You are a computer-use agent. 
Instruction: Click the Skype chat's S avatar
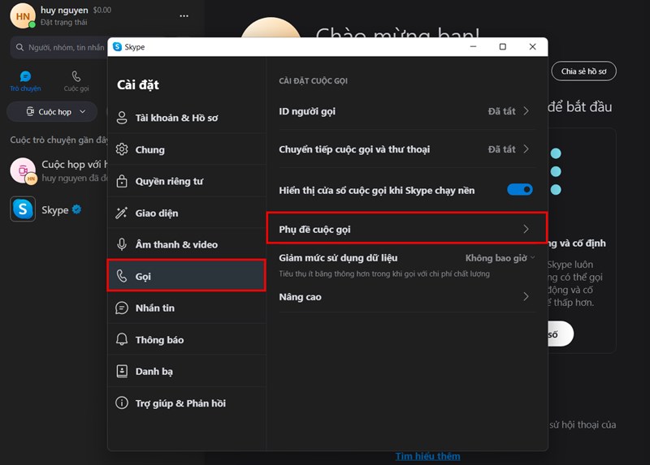(23, 209)
